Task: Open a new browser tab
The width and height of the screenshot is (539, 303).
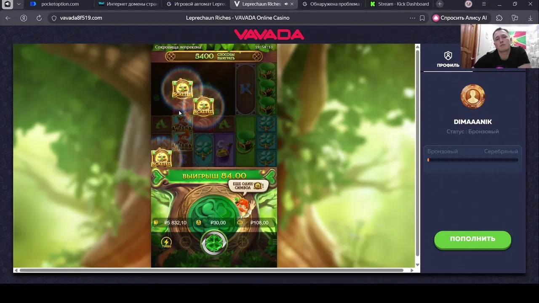Action: (x=440, y=4)
